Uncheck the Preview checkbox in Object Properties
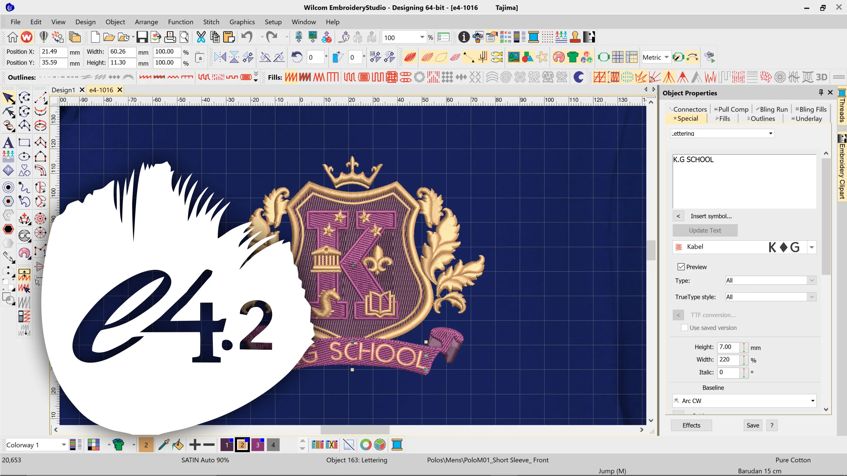The width and height of the screenshot is (847, 476). [x=681, y=267]
